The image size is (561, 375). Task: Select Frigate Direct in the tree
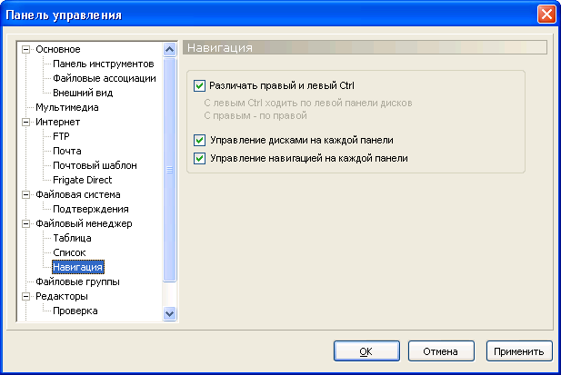coord(83,180)
